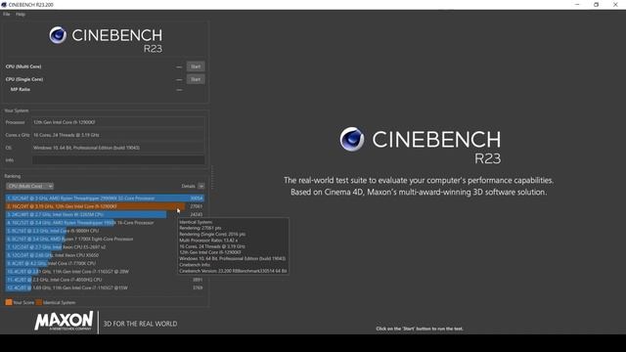Restore down the Cinebench window

click(596, 4)
